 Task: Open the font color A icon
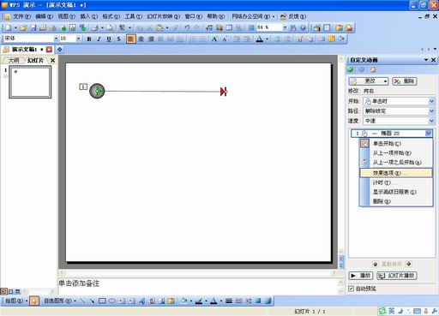coord(259,39)
